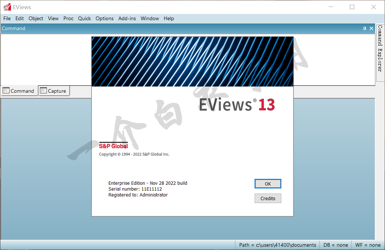This screenshot has width=385, height=250.
Task: Minimize the EViews window
Action: pos(331,7)
